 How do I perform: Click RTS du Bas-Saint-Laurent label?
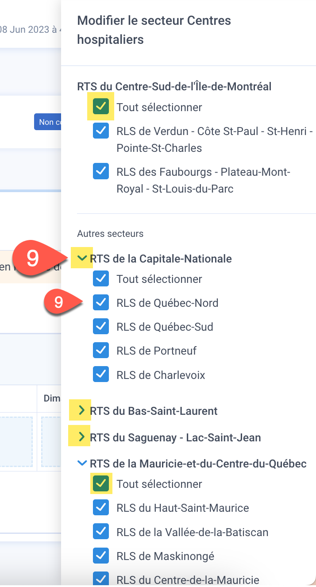click(154, 411)
